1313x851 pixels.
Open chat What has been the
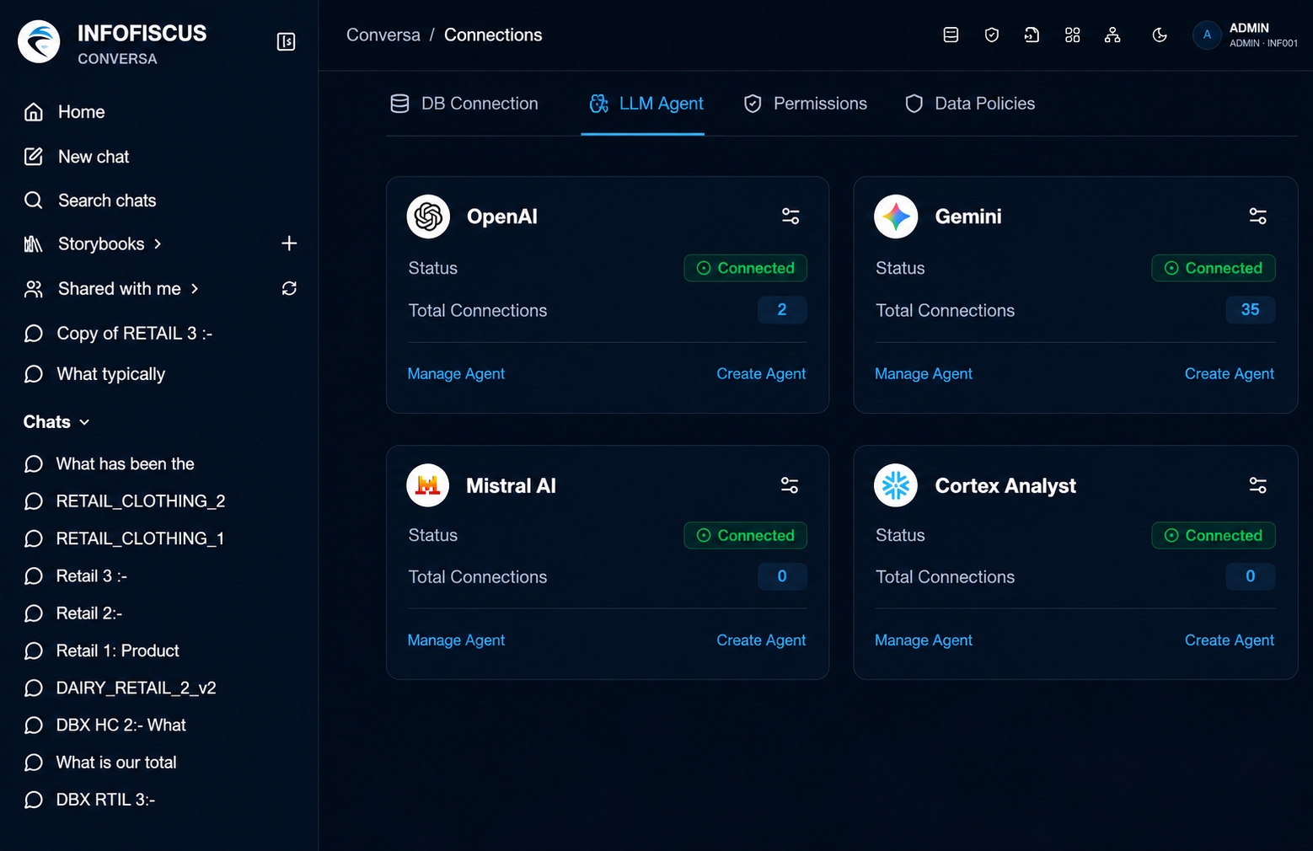110,464
